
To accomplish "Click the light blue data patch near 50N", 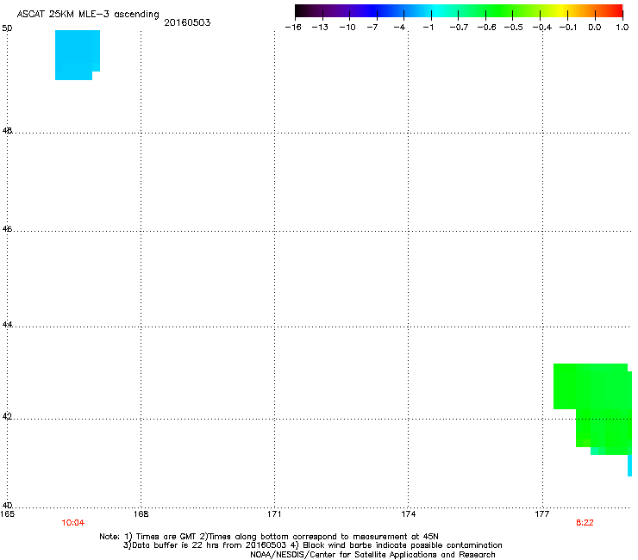I will (77, 54).
